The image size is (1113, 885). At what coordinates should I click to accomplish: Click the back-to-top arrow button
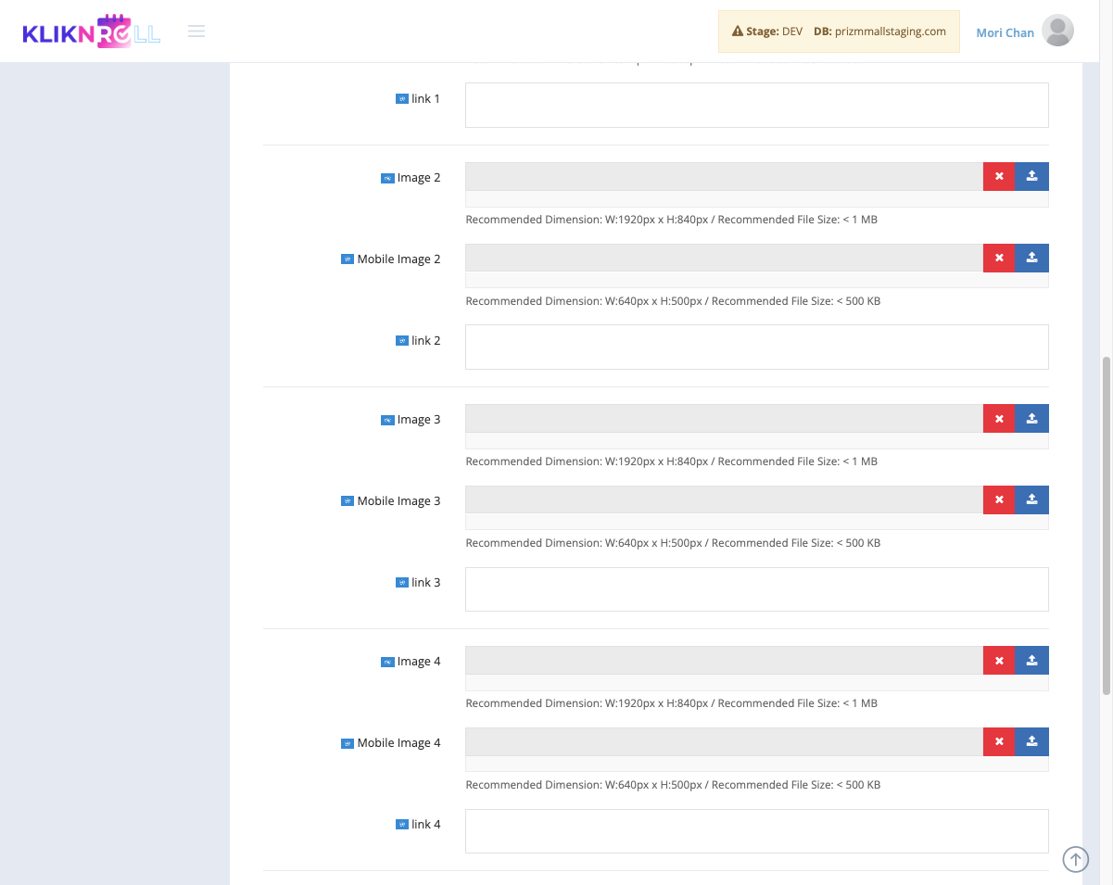(x=1075, y=859)
